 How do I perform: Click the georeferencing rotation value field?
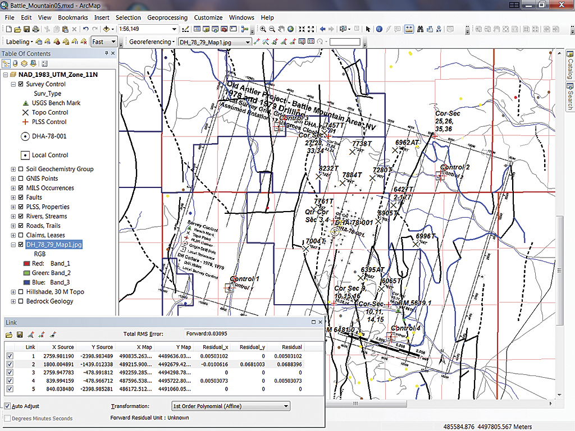click(x=345, y=42)
